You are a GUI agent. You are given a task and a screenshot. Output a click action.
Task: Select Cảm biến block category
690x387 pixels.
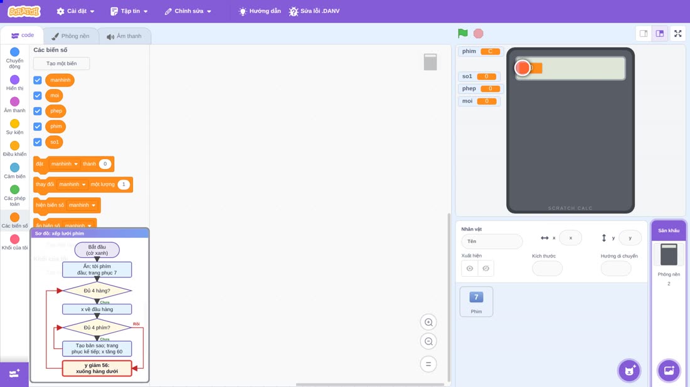point(14,170)
